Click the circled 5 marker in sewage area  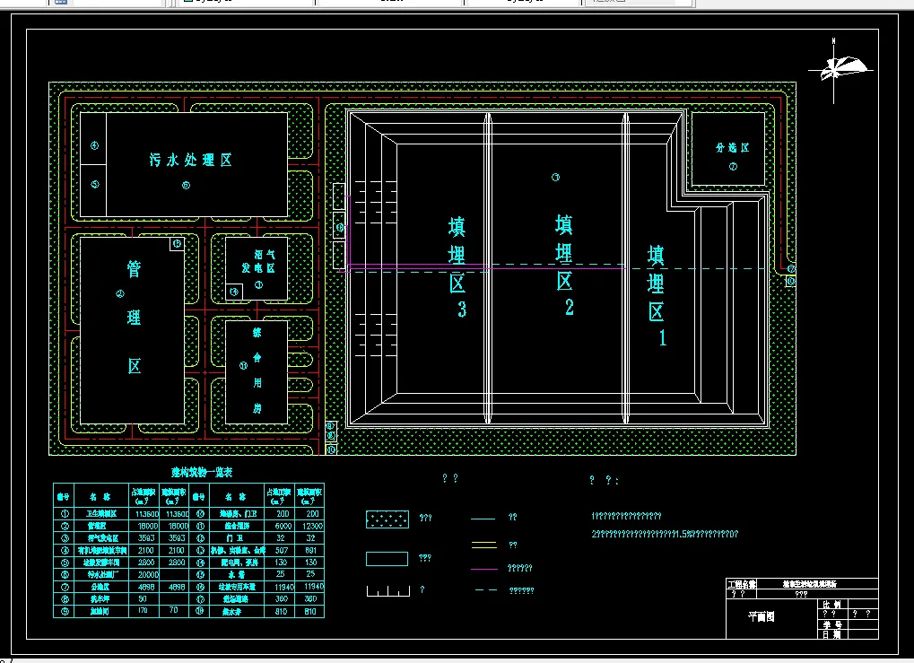coord(95,184)
